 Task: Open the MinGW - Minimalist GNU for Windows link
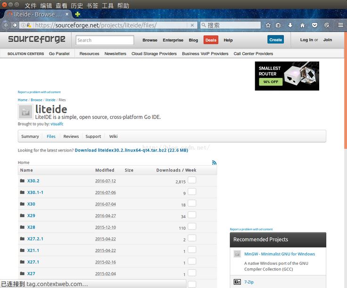(280, 254)
